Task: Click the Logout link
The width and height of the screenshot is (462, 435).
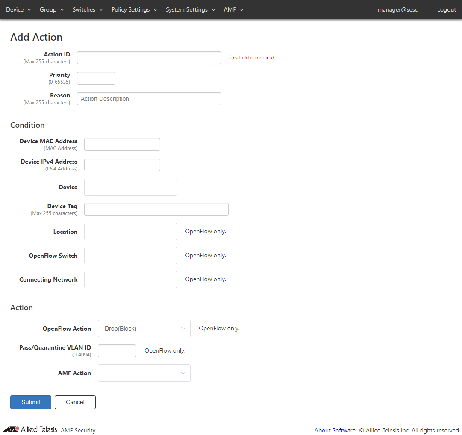Action: pyautogui.click(x=446, y=9)
